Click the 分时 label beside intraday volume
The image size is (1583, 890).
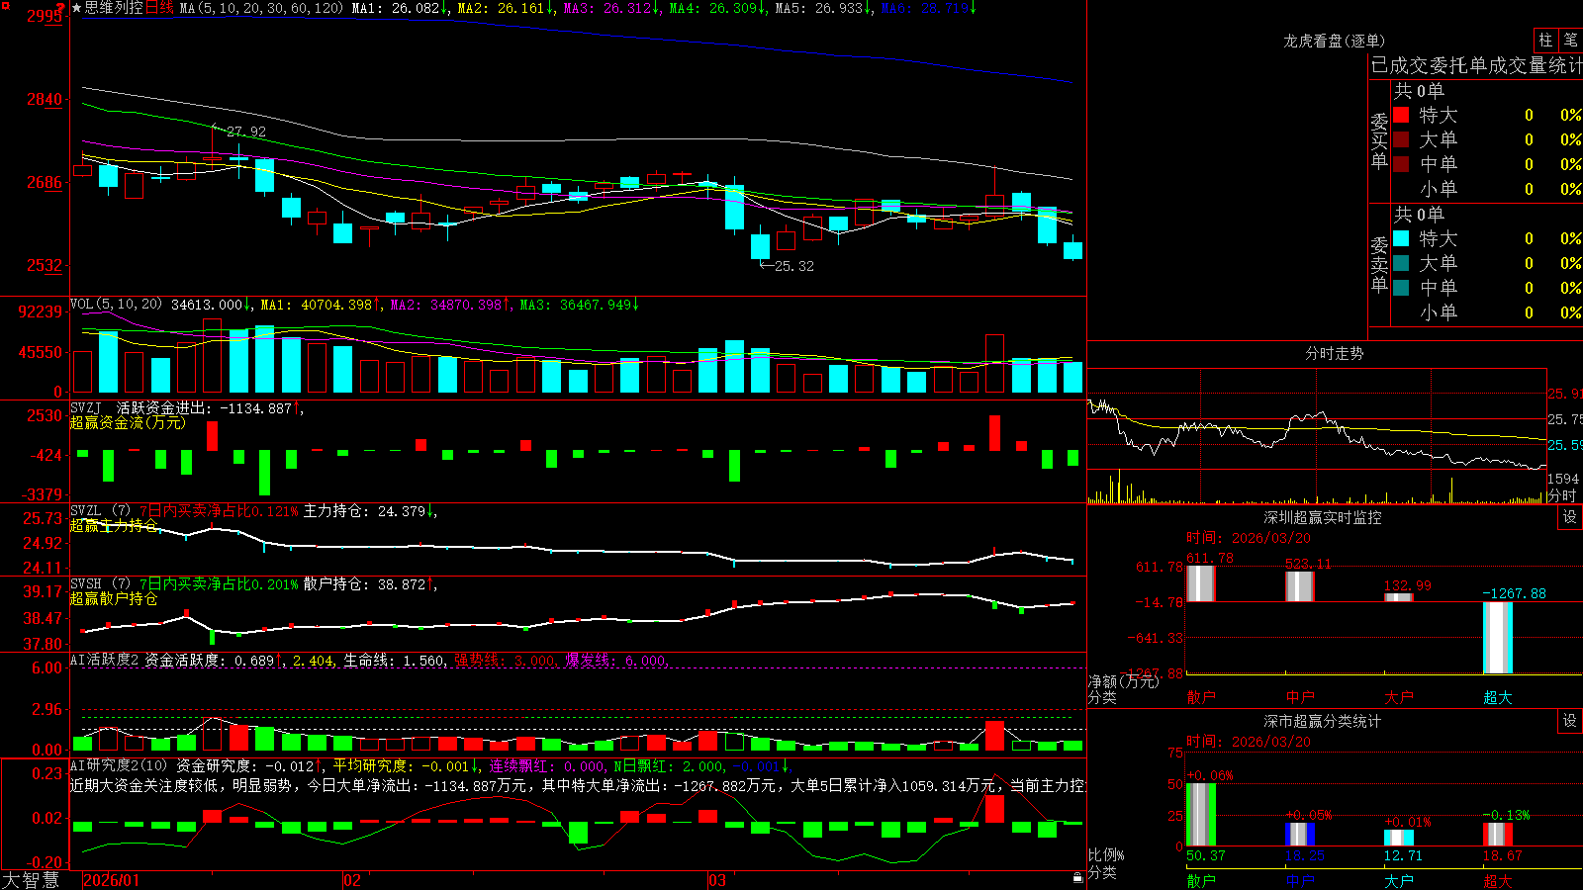coord(1561,495)
